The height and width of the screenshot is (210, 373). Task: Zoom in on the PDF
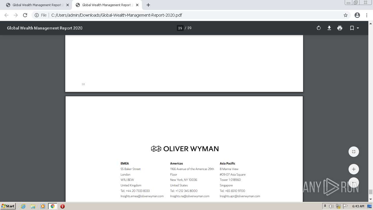coord(354,169)
